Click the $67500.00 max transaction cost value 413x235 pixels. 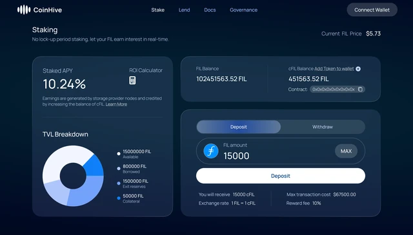(x=345, y=194)
